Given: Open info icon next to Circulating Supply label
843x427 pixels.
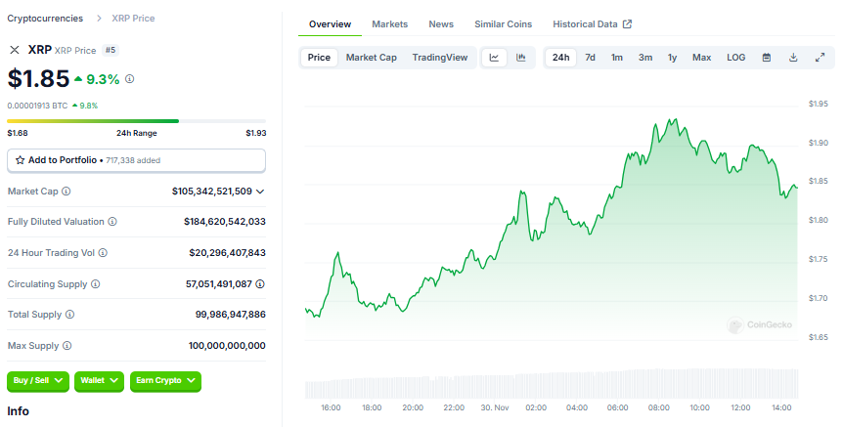Looking at the screenshot, I should click(95, 283).
